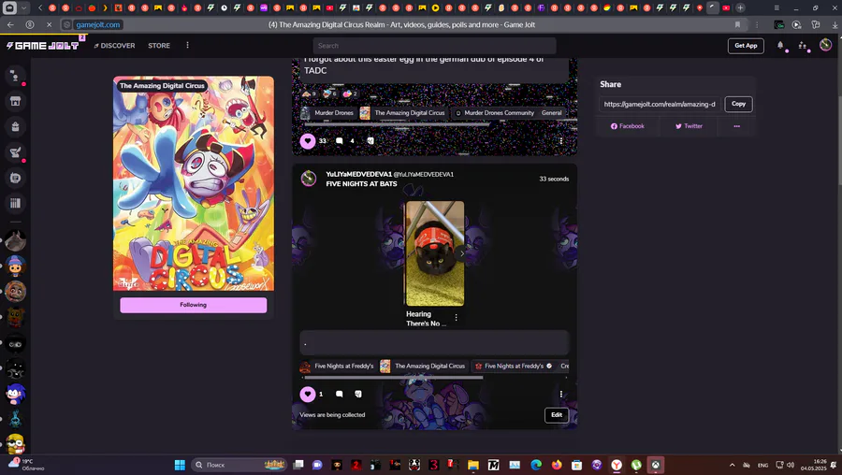The height and width of the screenshot is (475, 842).
Task: Click the Get App button
Action: coord(746,46)
